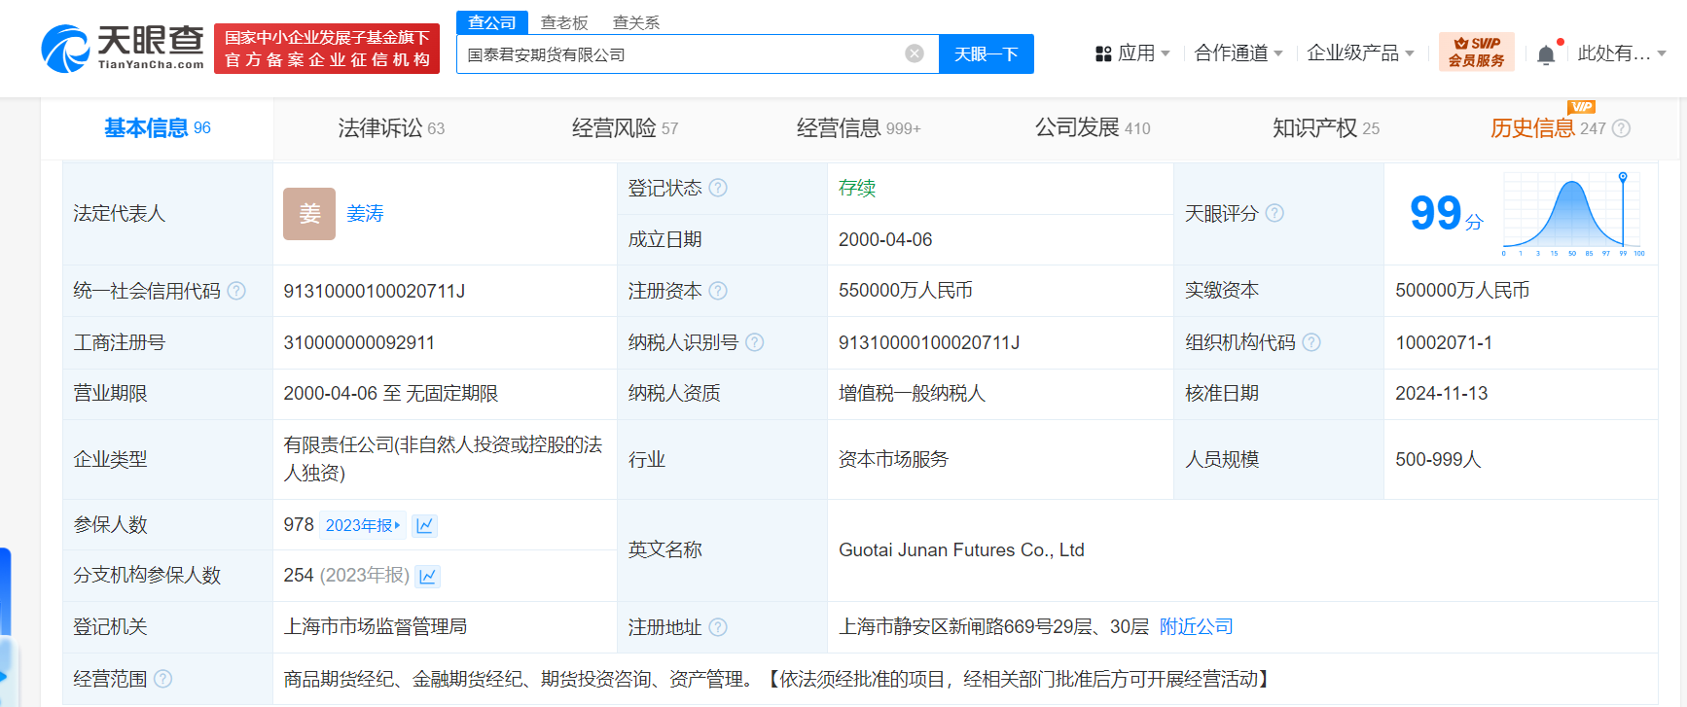Select the 查老板 search mode

564,22
